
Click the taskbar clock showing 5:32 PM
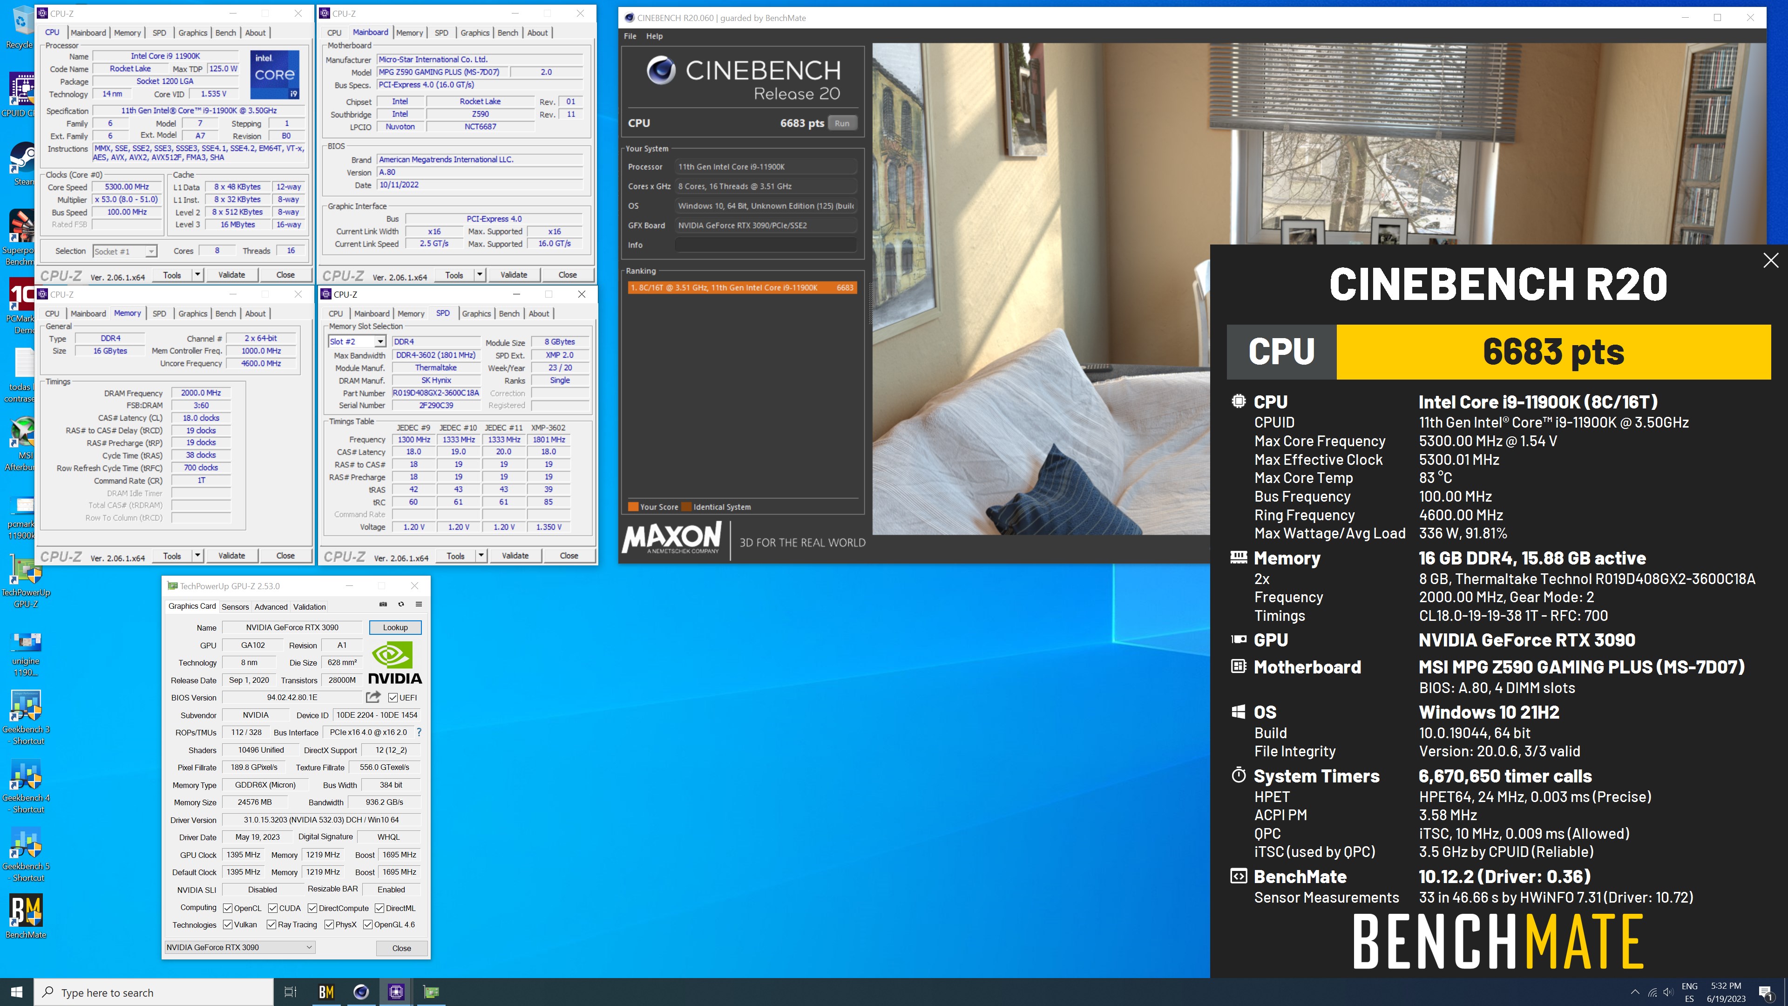pos(1726,992)
